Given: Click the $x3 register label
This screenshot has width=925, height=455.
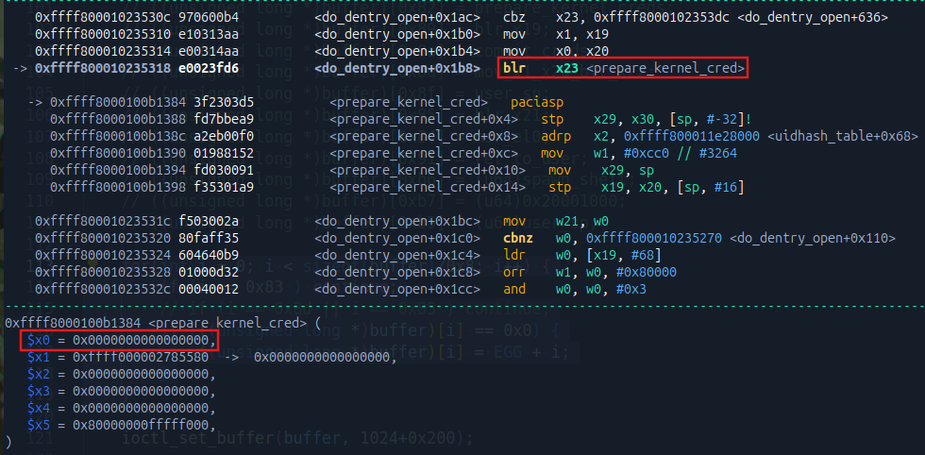Looking at the screenshot, I should click(x=36, y=391).
